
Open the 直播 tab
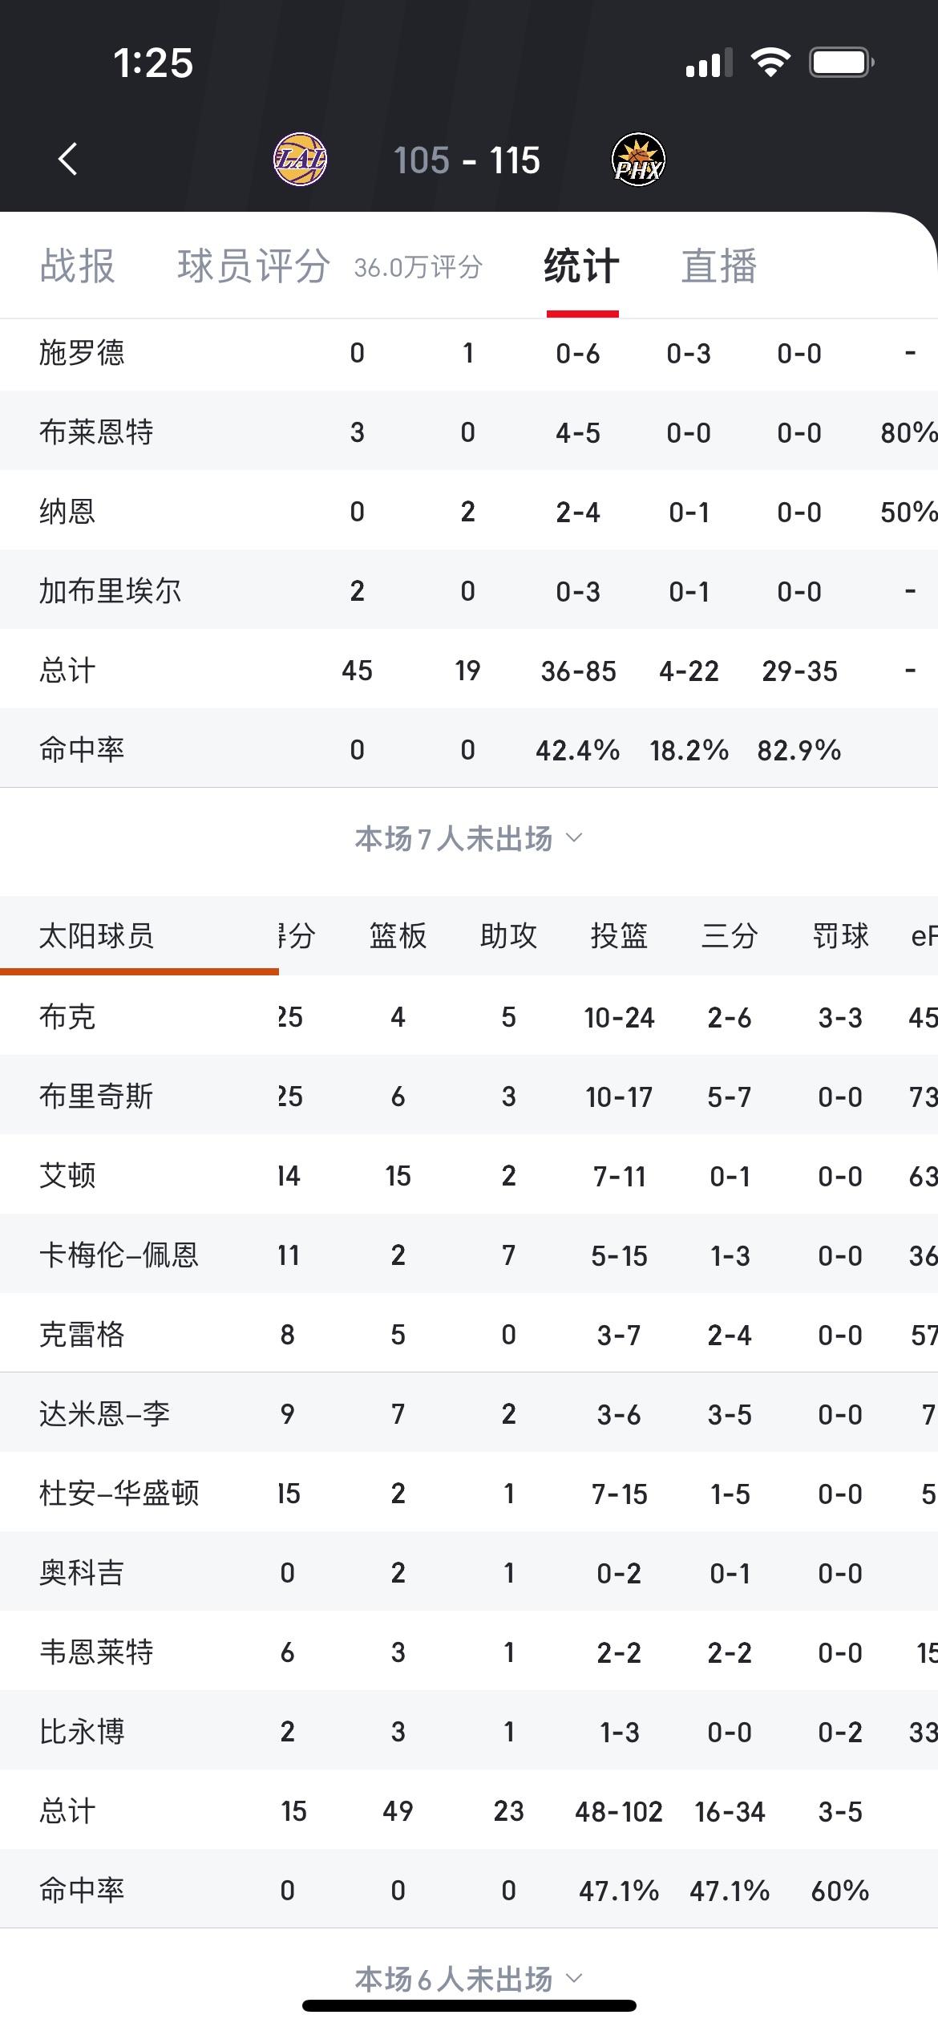[719, 266]
